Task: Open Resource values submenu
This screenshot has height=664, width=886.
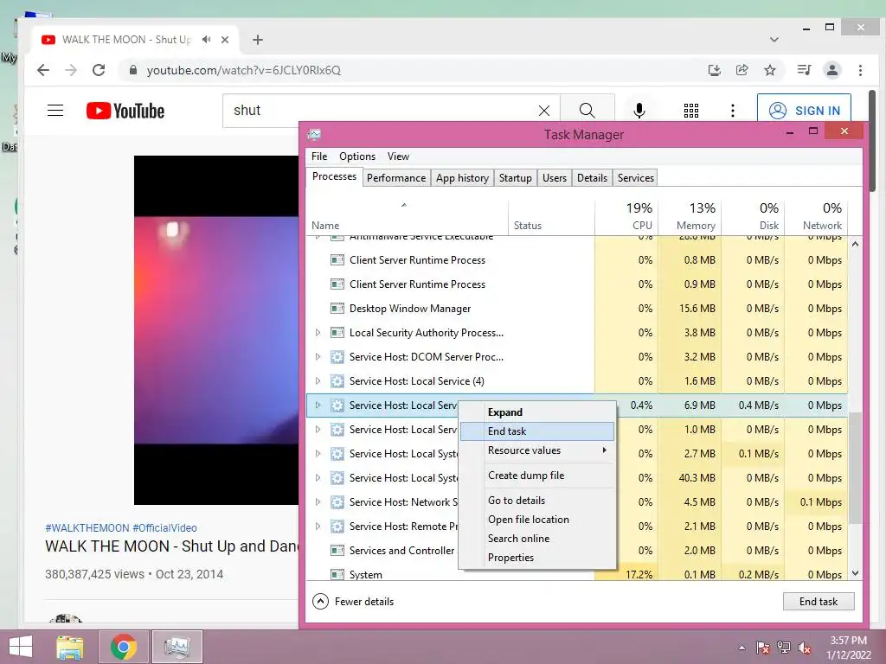Action: [x=537, y=450]
